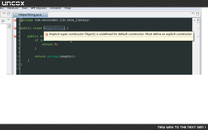Open the left panel view menu triangle
This screenshot has width=208, height=130.
(x=9, y=20)
